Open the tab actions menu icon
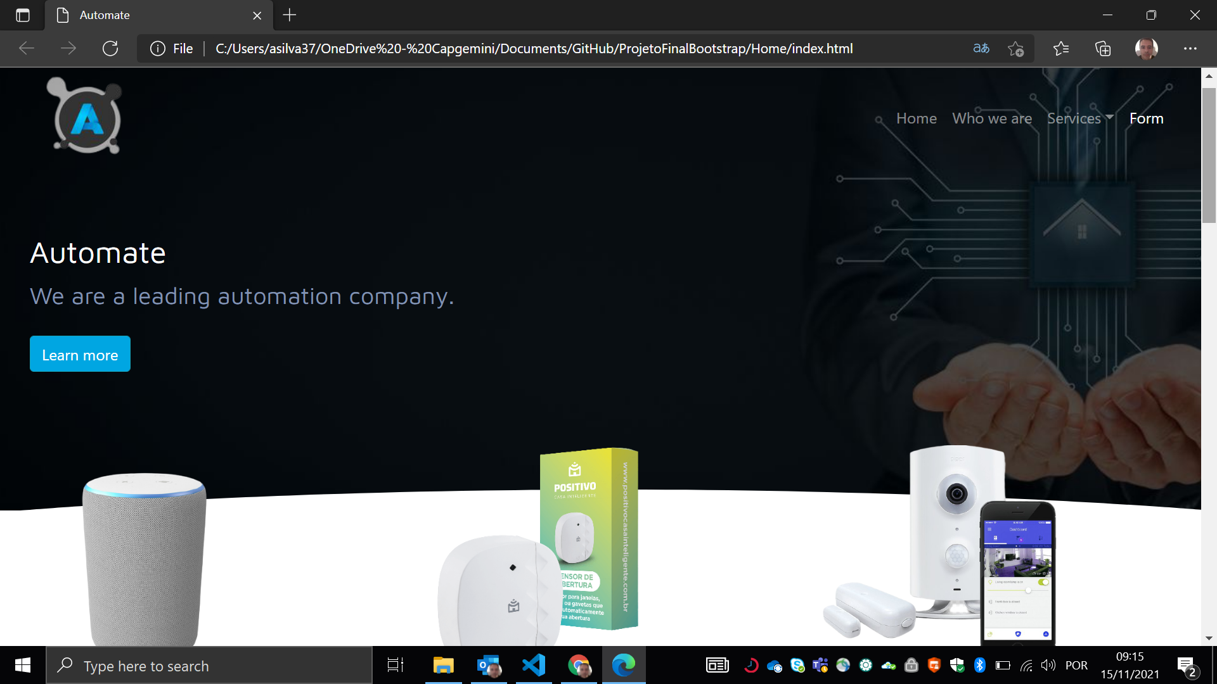 pos(23,15)
